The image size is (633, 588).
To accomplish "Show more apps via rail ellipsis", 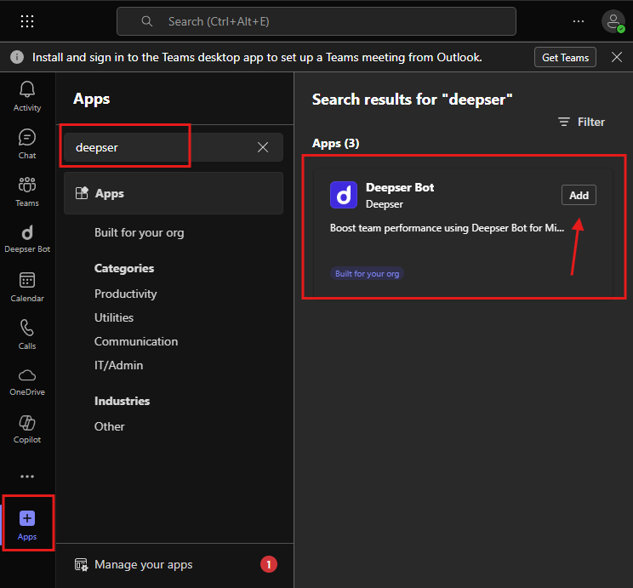I will (x=27, y=477).
